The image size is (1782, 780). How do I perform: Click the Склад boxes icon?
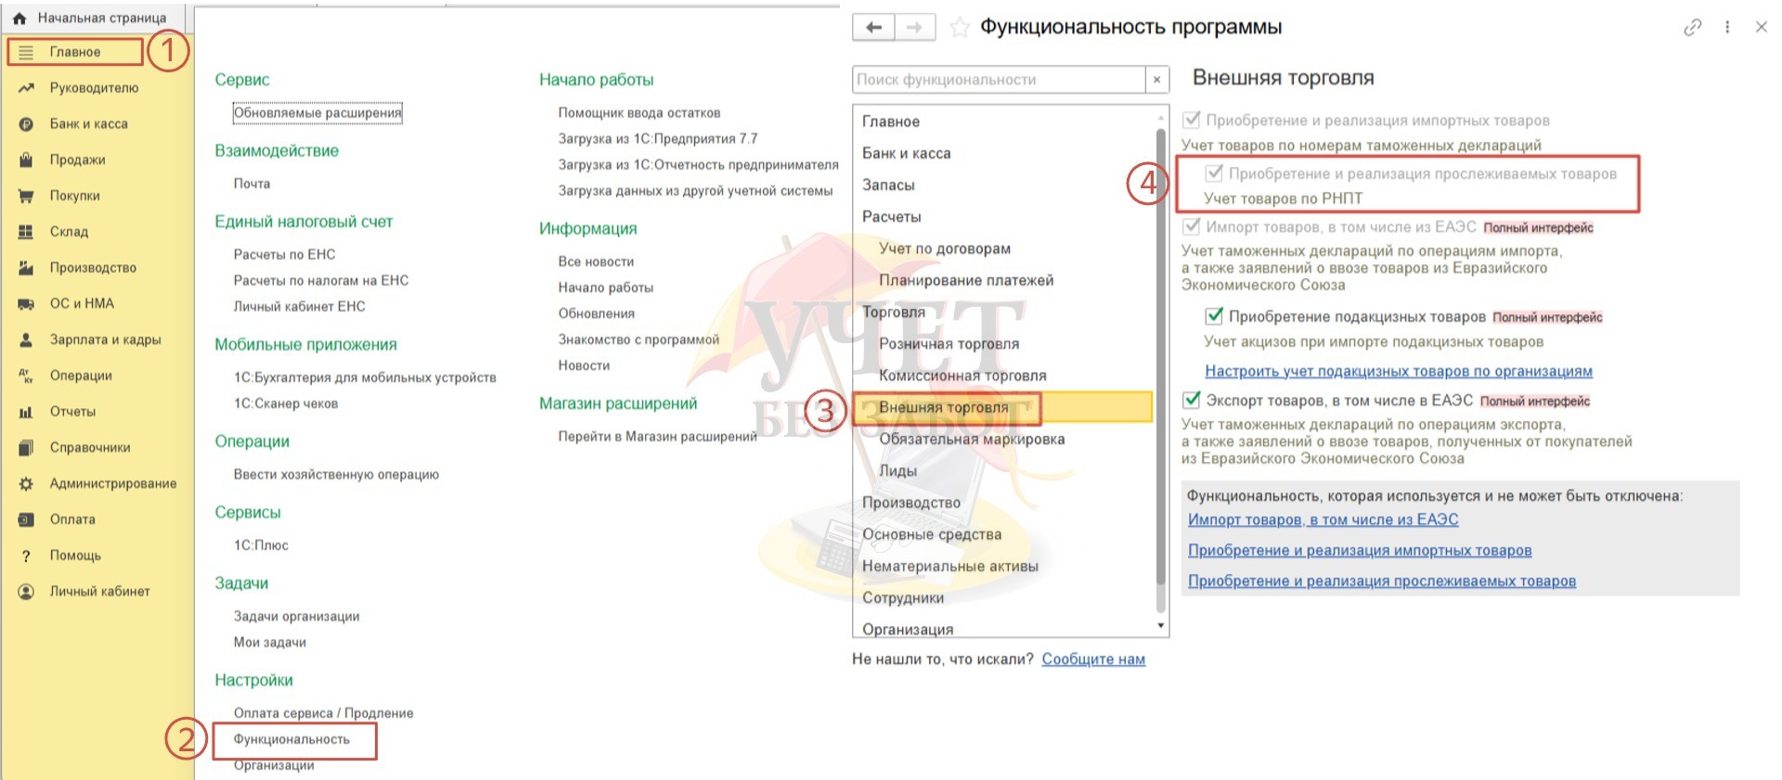26,232
